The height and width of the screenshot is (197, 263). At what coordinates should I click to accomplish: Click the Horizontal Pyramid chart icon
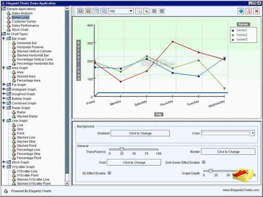(x=14, y=47)
